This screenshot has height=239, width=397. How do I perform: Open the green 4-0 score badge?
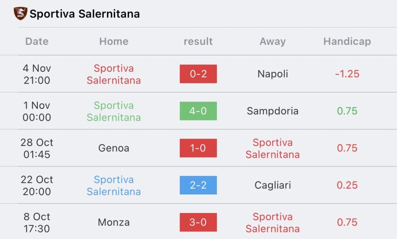[x=198, y=111]
